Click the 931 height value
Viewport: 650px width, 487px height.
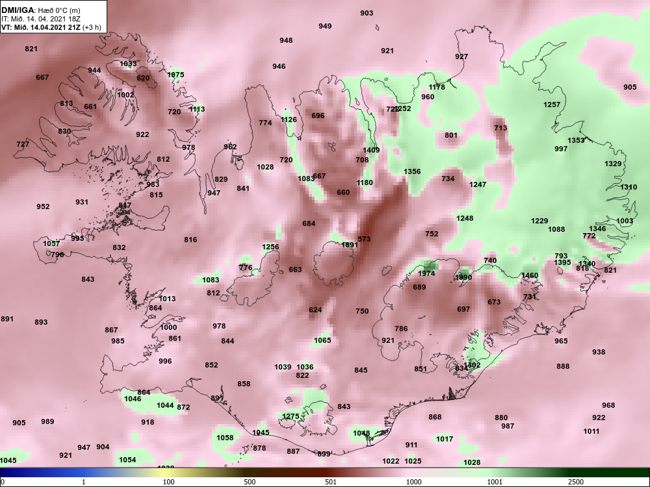[x=82, y=202]
